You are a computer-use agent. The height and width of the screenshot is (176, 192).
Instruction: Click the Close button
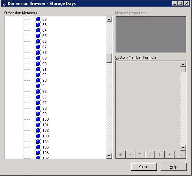[x=144, y=167]
